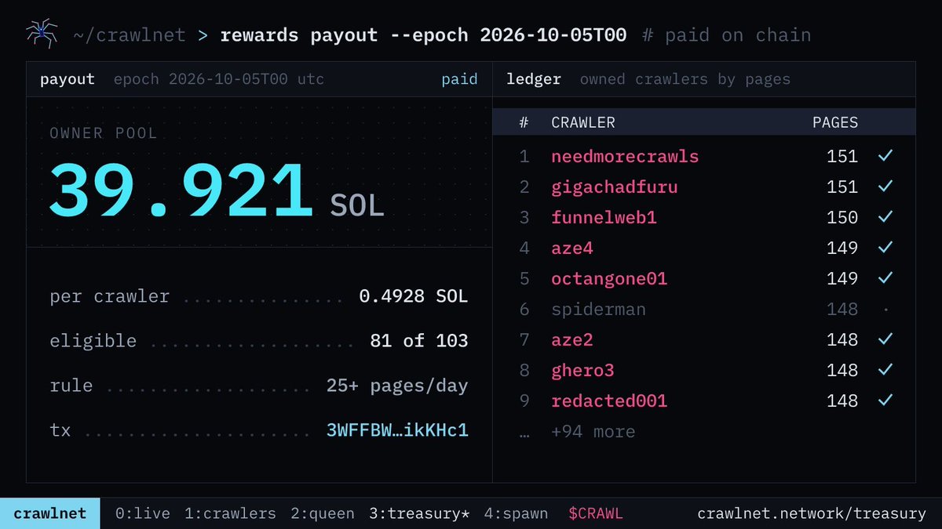Click the 150 pages value for funnelweb1

pyautogui.click(x=842, y=217)
